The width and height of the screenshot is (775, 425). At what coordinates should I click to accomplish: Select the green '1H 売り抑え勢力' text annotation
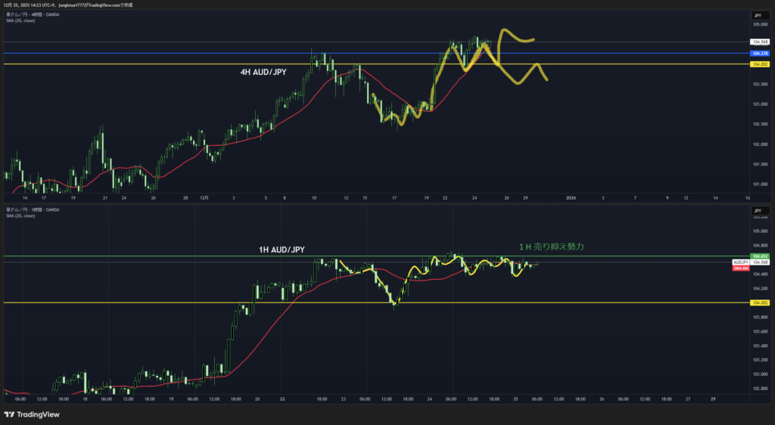pos(551,247)
